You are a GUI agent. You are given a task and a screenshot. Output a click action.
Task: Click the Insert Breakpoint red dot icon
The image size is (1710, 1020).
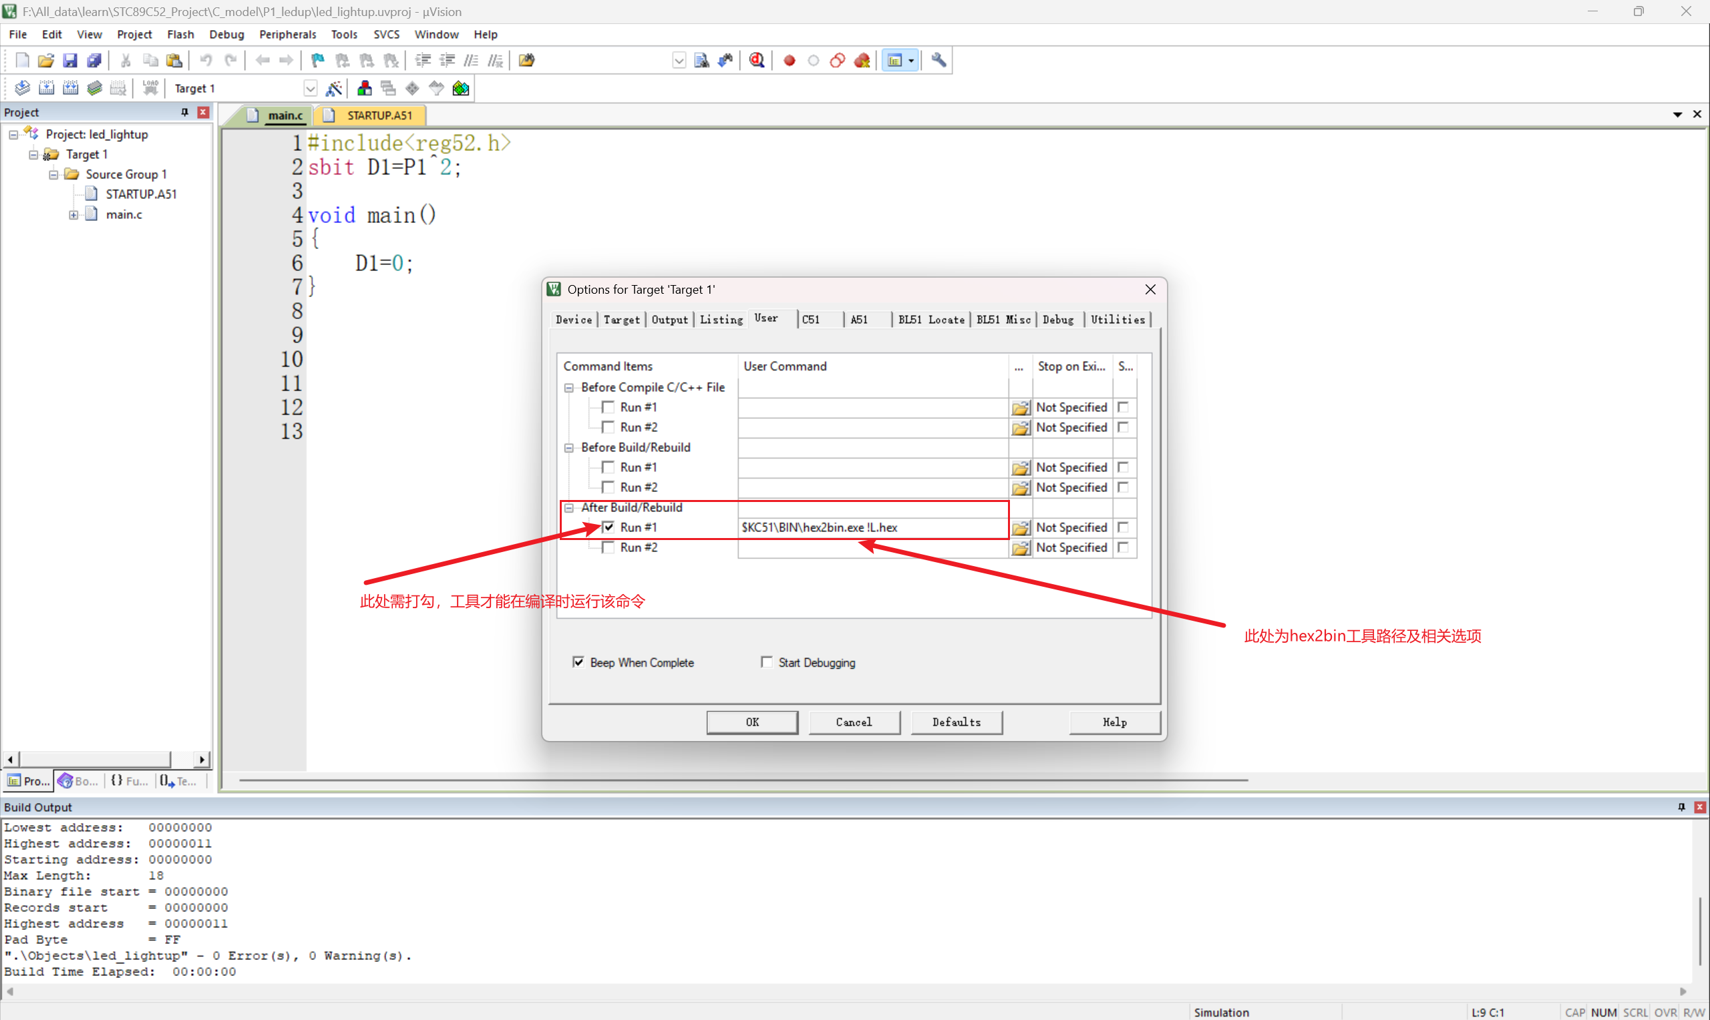coord(790,61)
